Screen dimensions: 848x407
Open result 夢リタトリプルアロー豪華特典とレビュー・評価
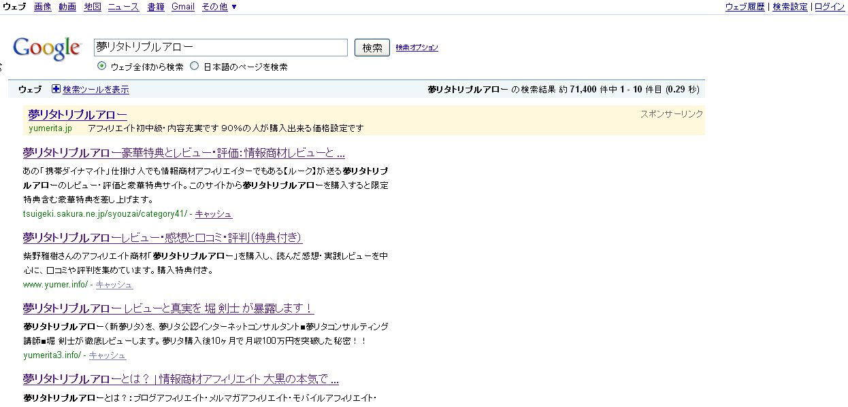coord(184,152)
